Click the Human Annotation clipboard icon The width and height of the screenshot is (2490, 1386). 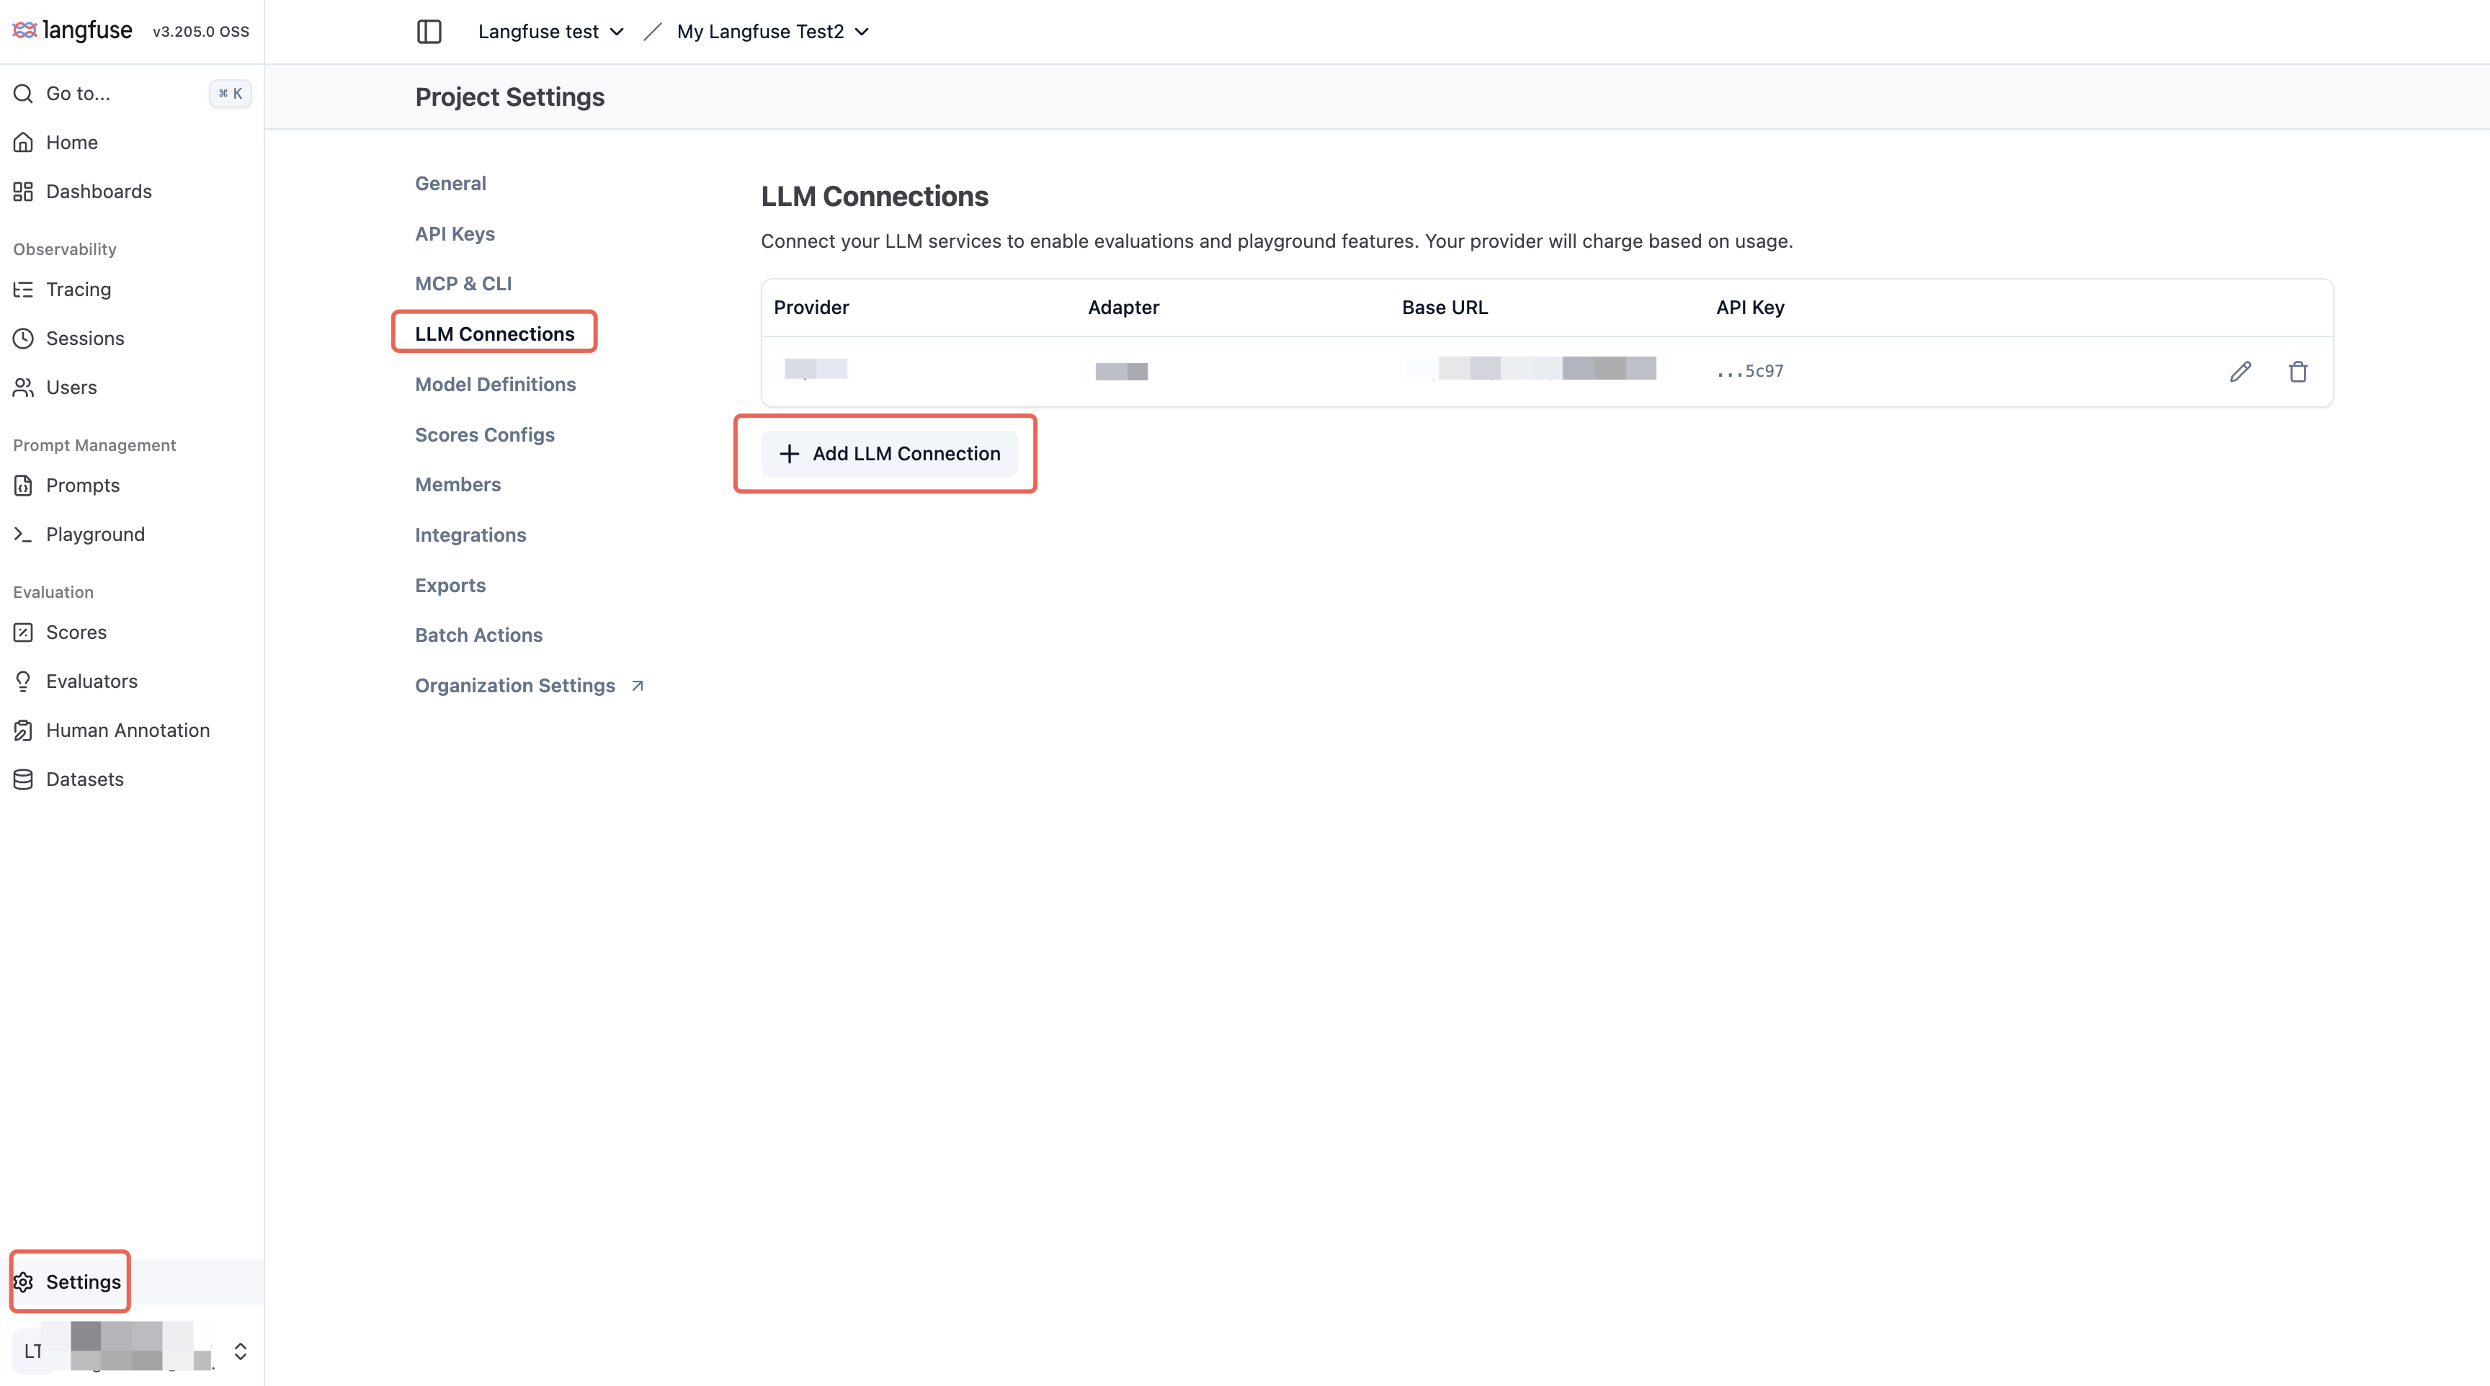(23, 730)
